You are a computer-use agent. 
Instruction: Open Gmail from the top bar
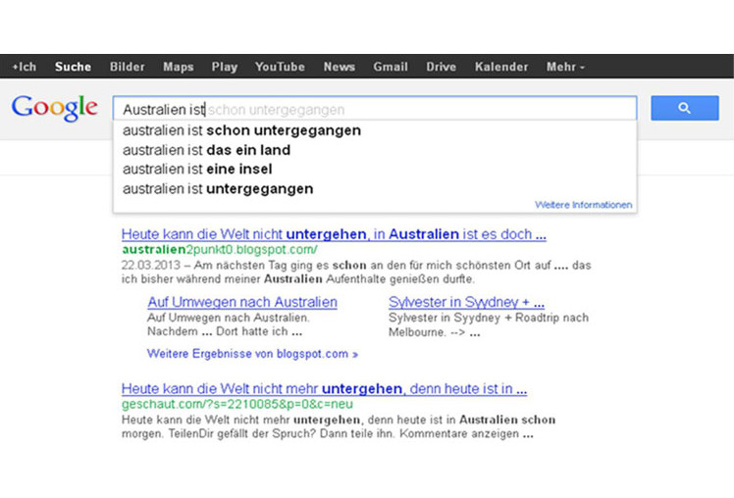coord(391,67)
